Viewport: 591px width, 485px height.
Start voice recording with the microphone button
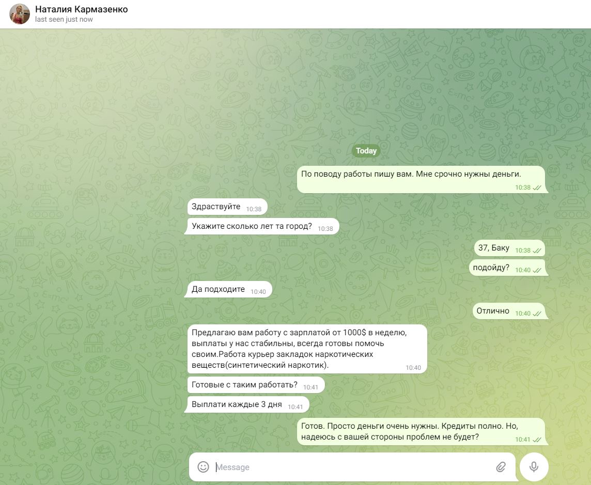point(534,467)
